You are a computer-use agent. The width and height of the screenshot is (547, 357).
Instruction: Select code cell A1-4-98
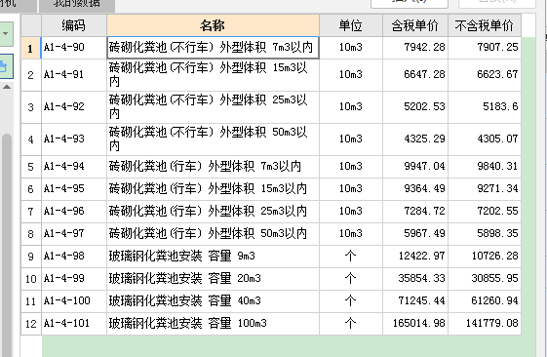pyautogui.click(x=74, y=257)
